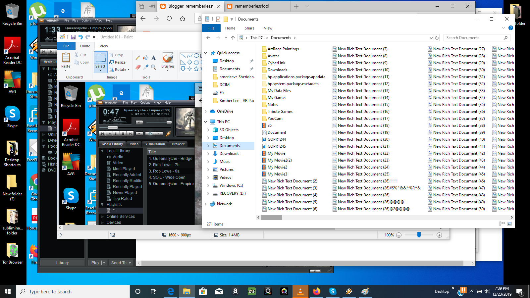Switch Explorer to details view
Screen dimensions: 530x298
coord(502,224)
